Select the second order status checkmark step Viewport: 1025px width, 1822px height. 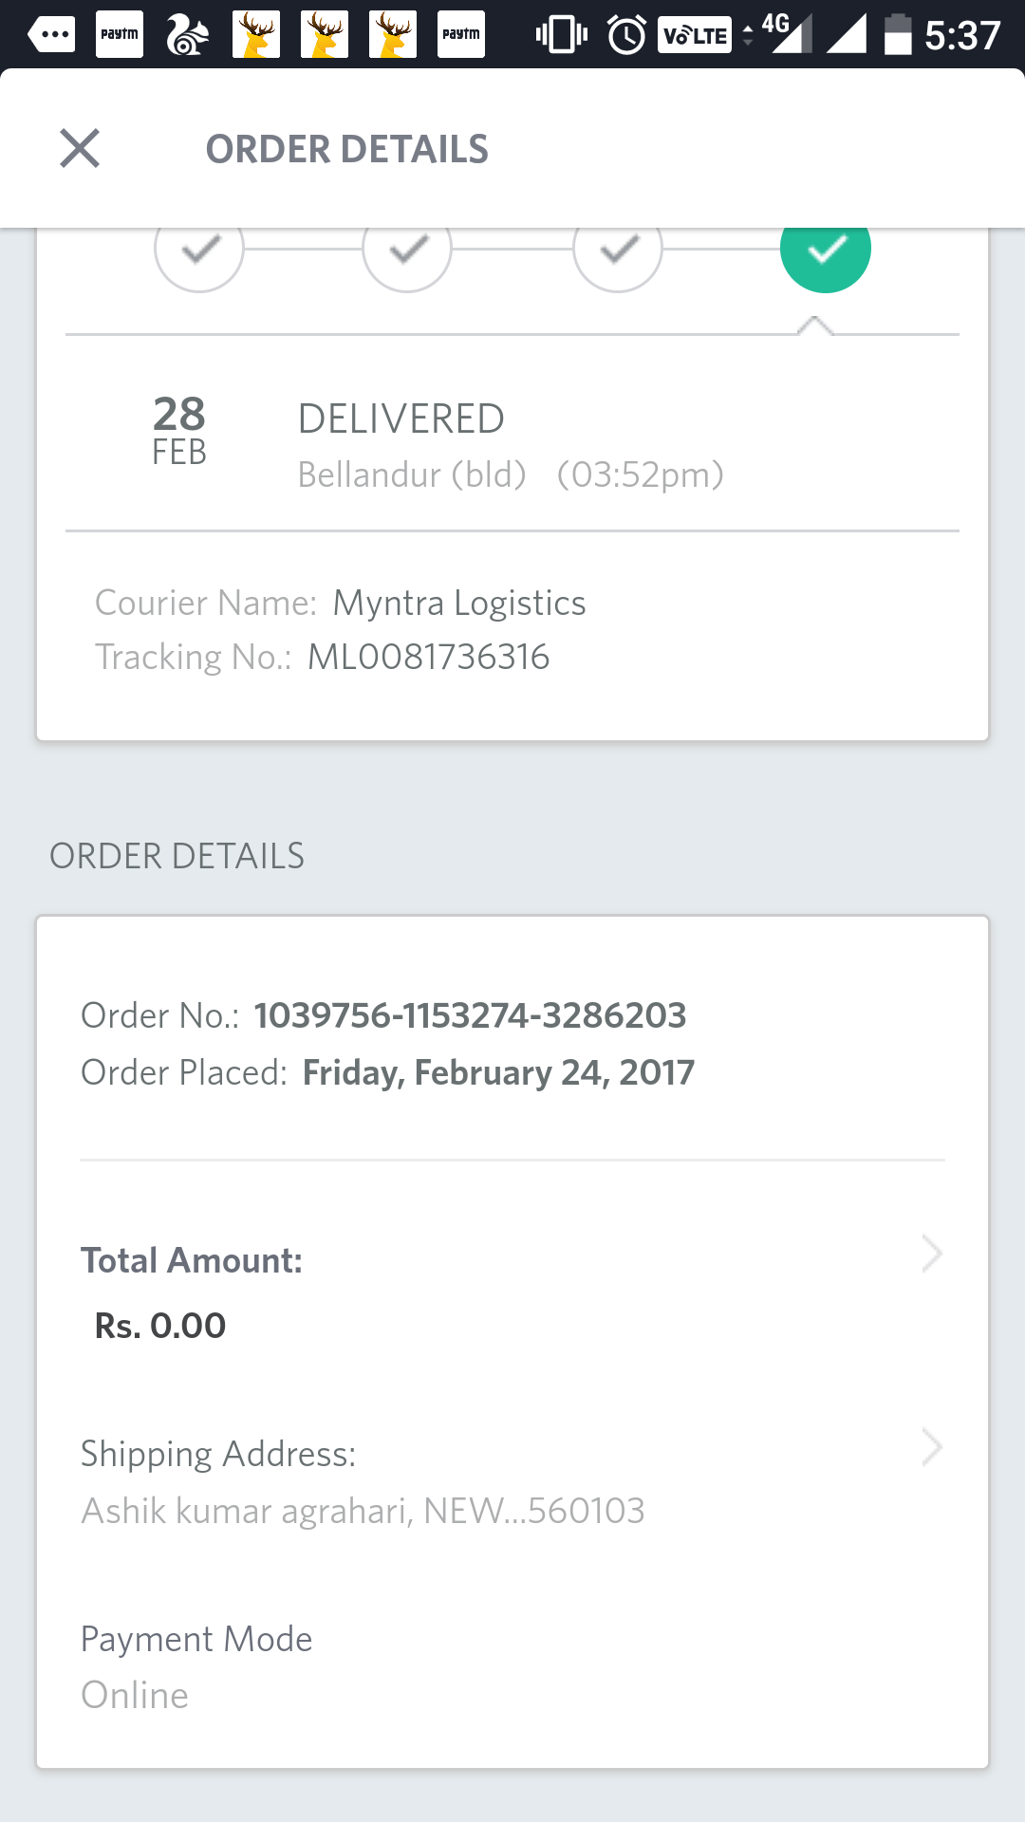tap(408, 251)
